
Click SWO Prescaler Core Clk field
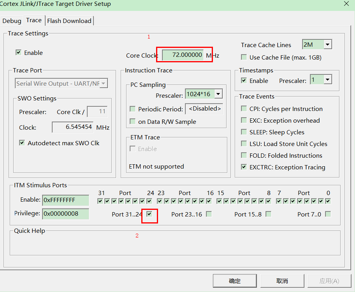97,111
